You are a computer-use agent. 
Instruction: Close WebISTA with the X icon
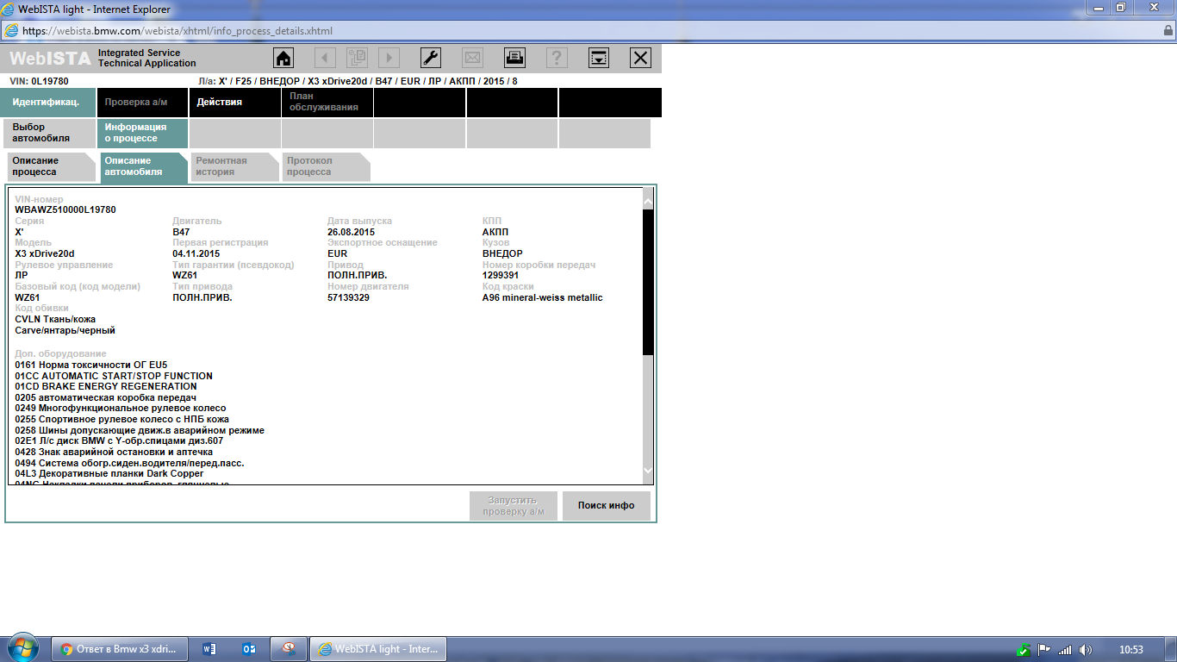point(640,58)
